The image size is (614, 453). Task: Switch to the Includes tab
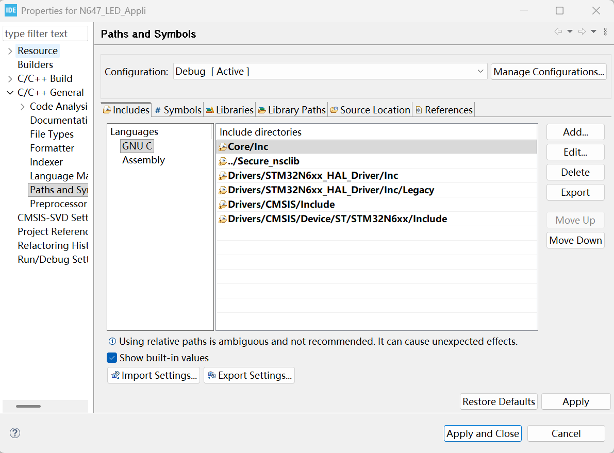point(126,110)
